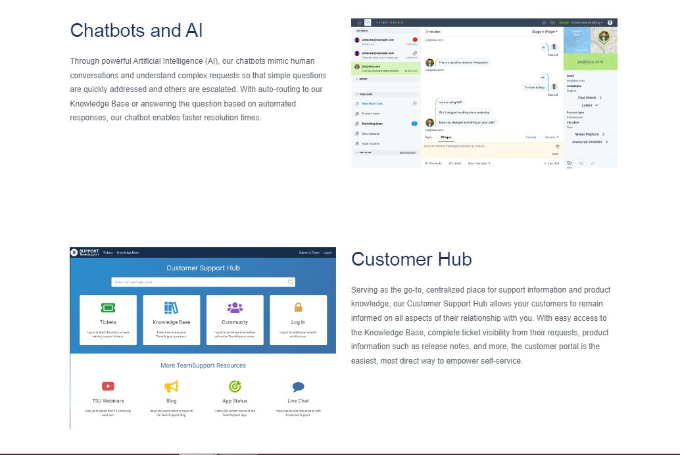
Task: Click the red badge on first live chat
Action: pyautogui.click(x=415, y=39)
